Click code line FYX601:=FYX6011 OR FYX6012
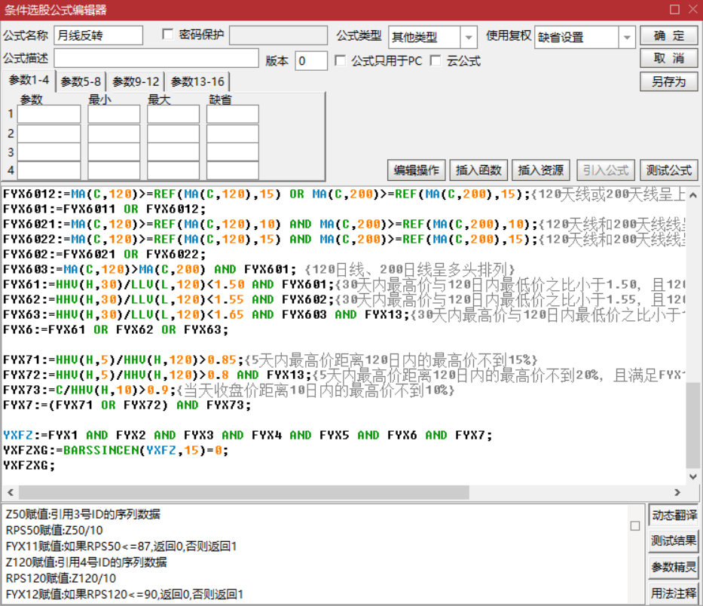 (105, 209)
